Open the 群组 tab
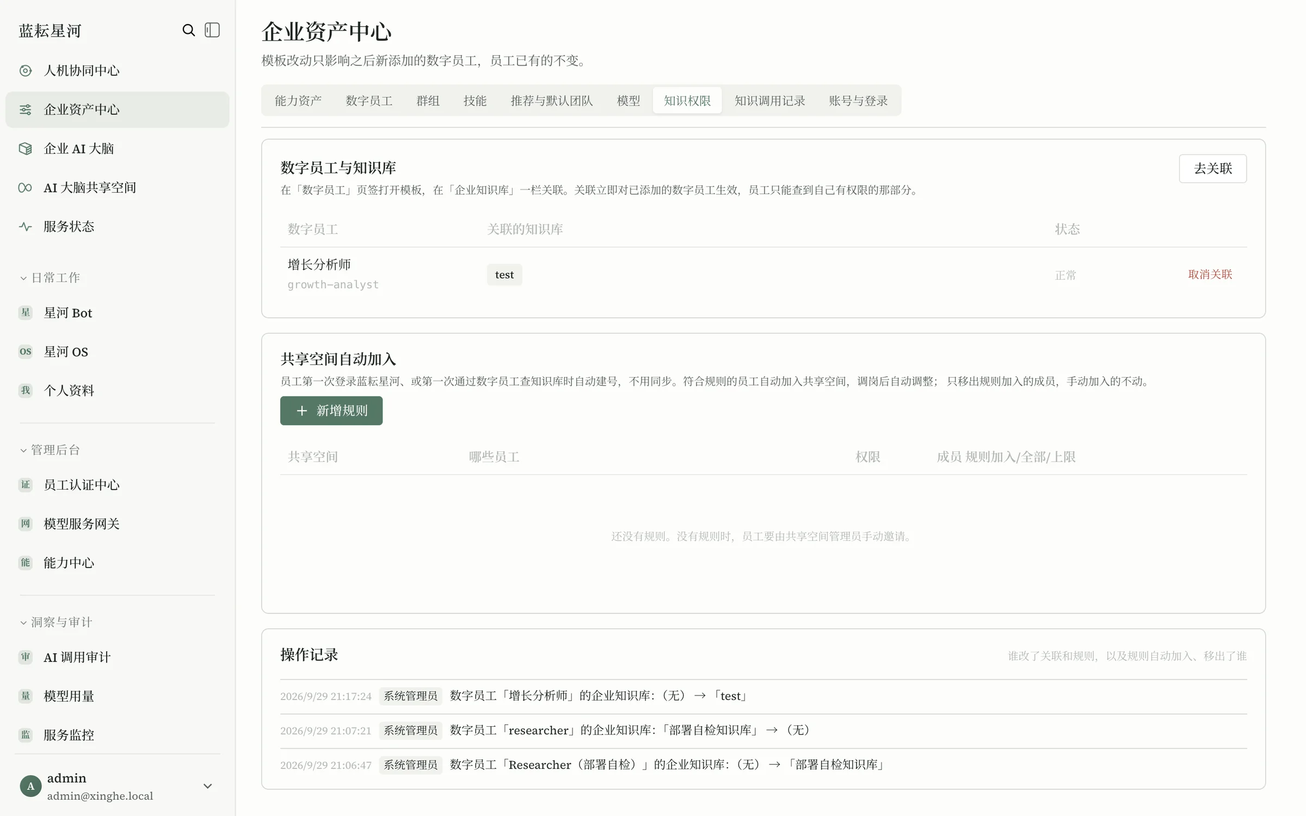This screenshot has height=816, width=1306. [428, 101]
